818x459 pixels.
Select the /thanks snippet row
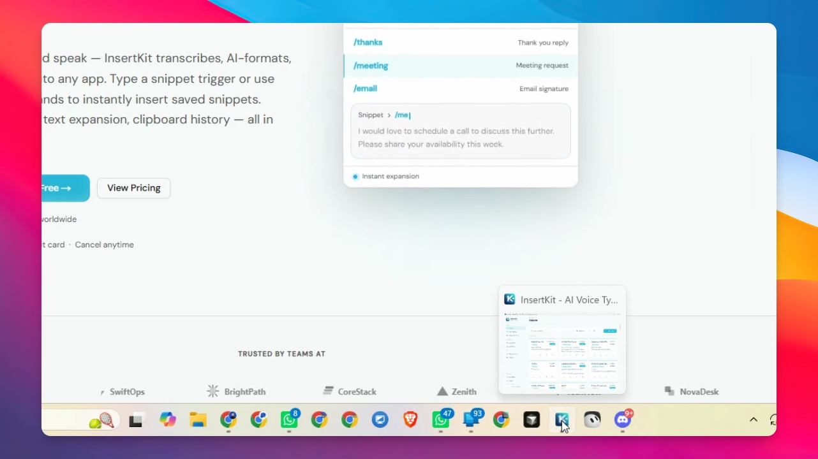click(461, 43)
